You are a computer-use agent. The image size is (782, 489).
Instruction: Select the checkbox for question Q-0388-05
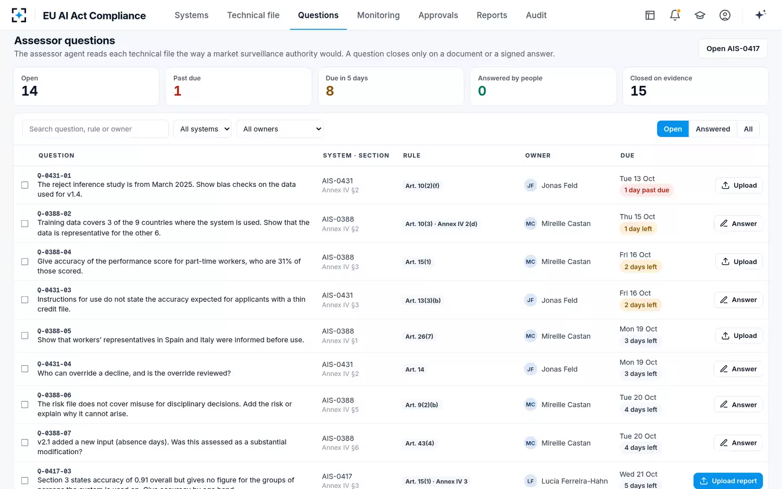(25, 336)
